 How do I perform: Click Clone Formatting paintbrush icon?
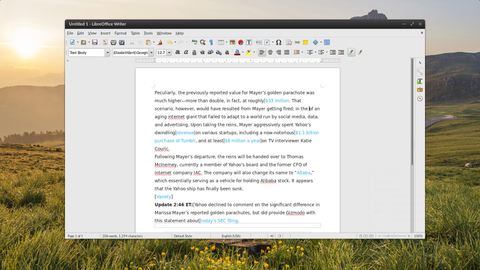pyautogui.click(x=160, y=42)
